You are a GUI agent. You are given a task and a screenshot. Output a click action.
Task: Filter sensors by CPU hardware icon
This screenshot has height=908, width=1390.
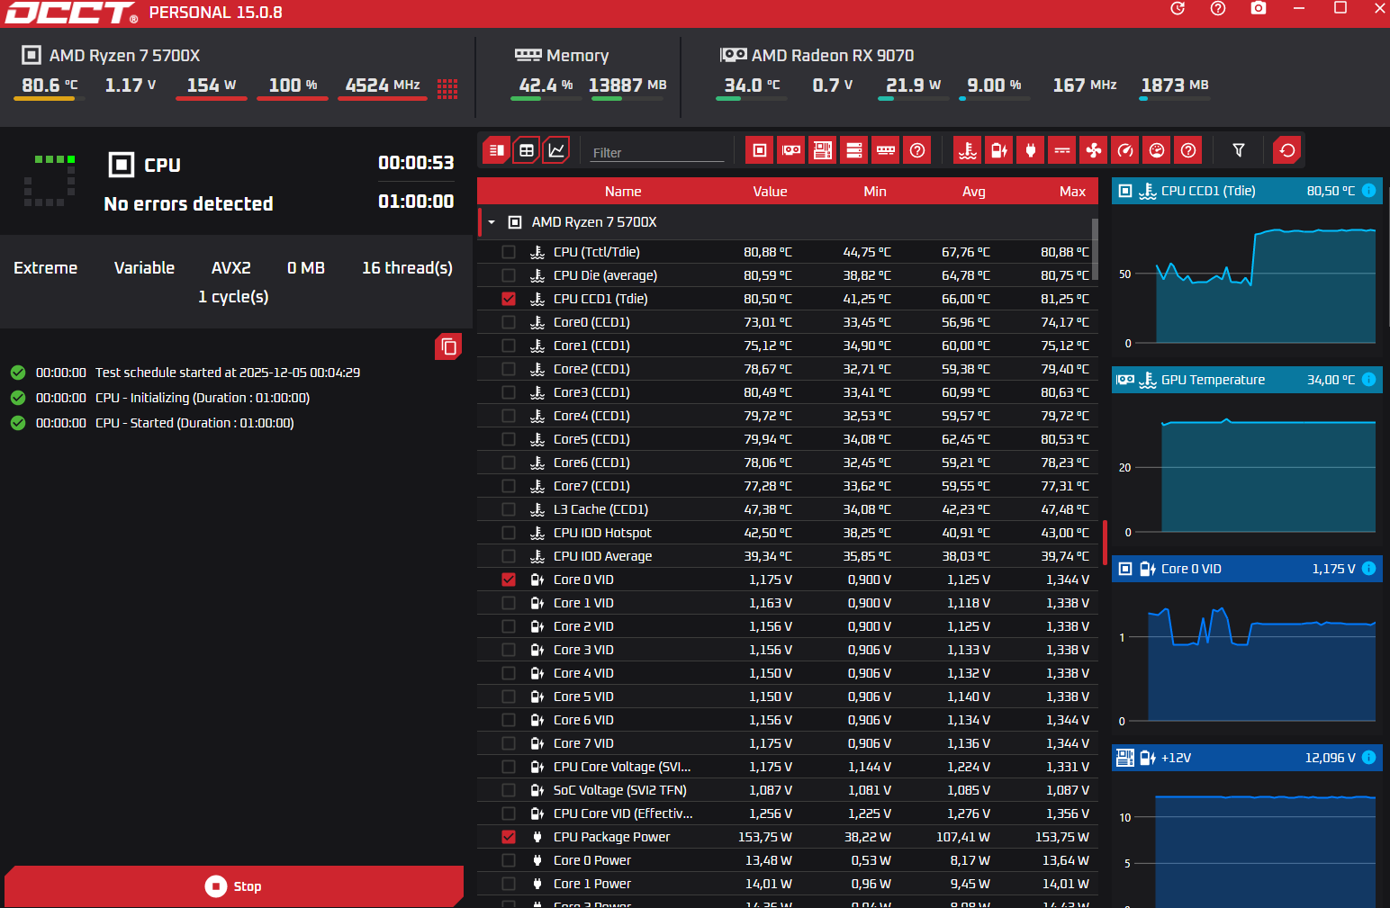click(x=760, y=150)
